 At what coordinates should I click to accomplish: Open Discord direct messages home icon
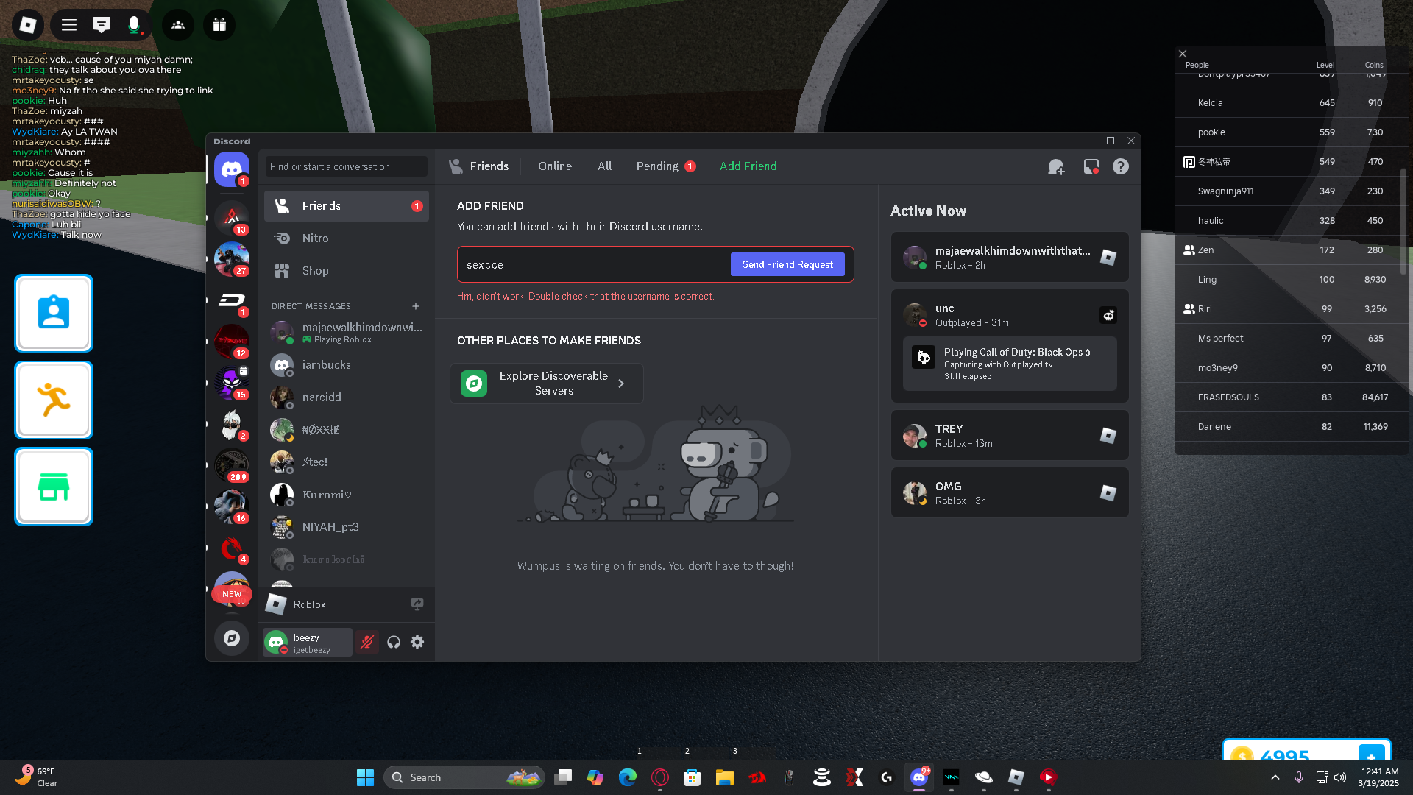tap(232, 169)
